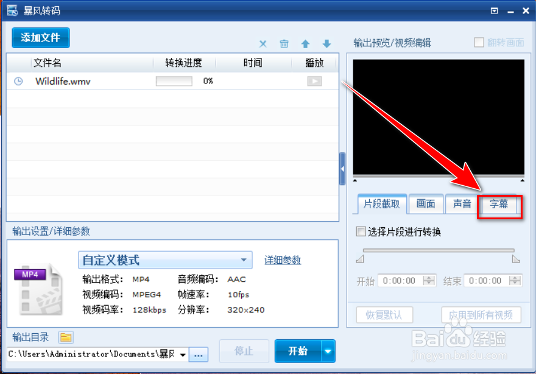
Task: Click the 开始 time input field
Action: tap(400, 281)
